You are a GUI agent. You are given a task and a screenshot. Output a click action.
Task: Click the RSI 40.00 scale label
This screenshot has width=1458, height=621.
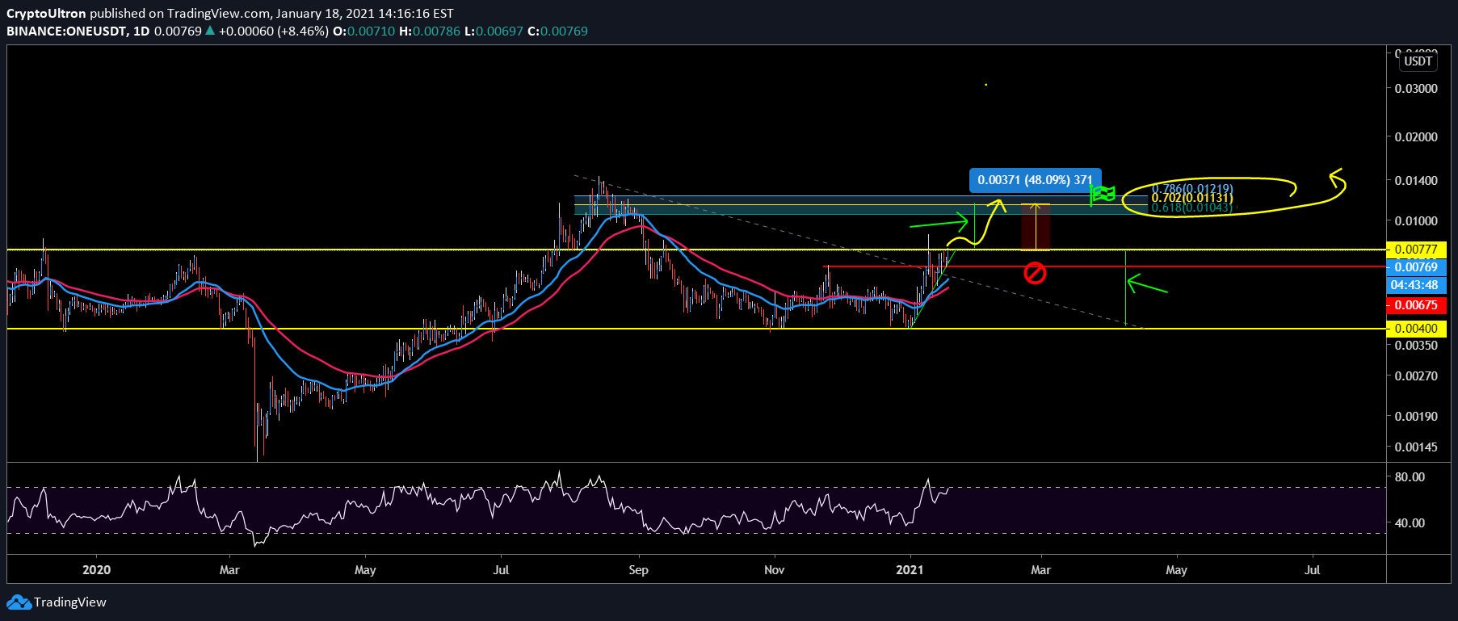(x=1410, y=522)
